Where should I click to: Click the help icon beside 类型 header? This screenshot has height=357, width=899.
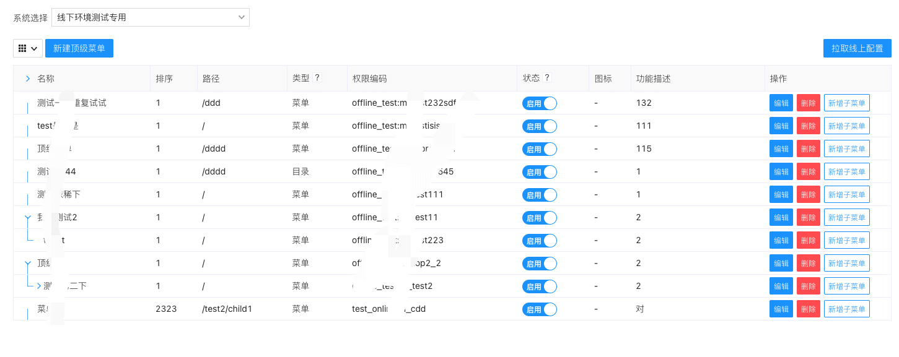coord(317,77)
